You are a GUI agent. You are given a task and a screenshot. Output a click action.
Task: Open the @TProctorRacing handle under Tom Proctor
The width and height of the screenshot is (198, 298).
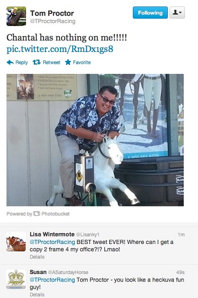[x=53, y=21]
